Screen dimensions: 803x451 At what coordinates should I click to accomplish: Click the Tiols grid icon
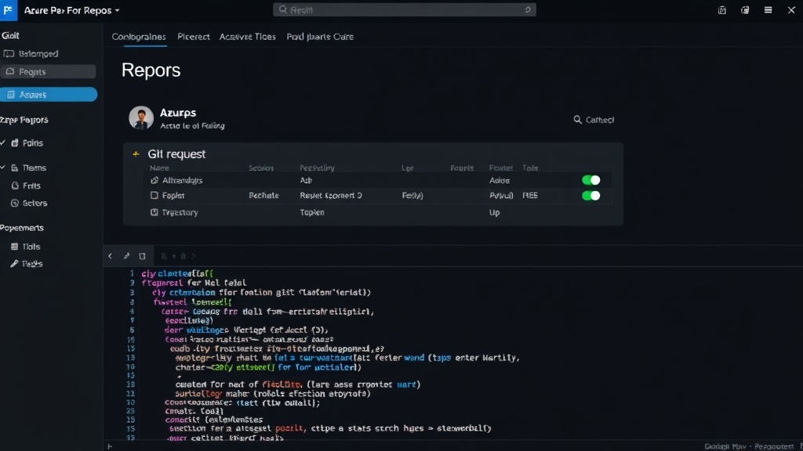[x=14, y=247]
